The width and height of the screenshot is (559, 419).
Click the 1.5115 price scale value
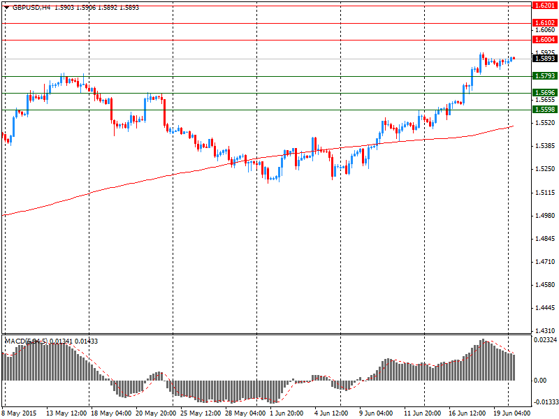tap(545, 193)
